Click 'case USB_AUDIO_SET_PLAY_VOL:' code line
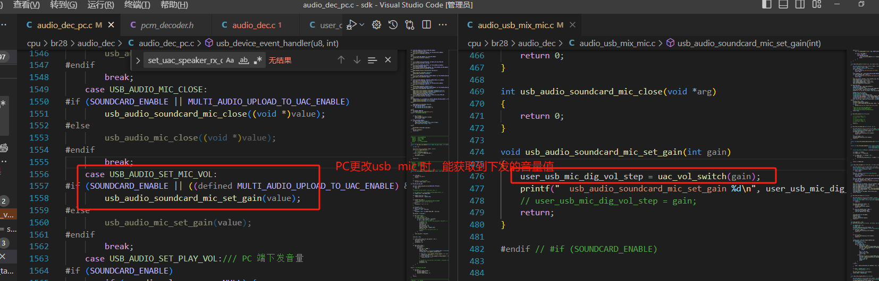Viewport: 879px width, 281px height. 194,259
